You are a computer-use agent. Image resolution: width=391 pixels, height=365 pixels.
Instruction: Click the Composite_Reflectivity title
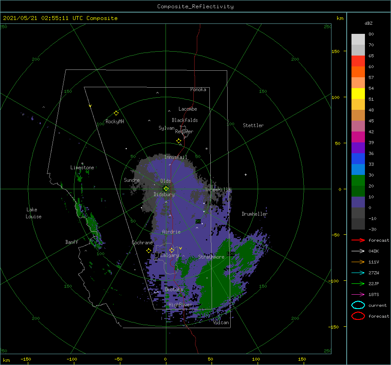tap(195, 7)
